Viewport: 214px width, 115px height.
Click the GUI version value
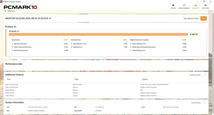coord(99,107)
